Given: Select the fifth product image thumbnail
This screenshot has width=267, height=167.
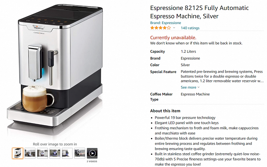Looking at the screenshot, I should coord(67,153).
